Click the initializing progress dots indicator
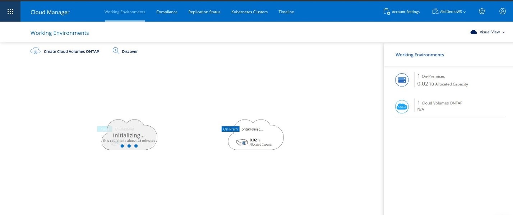The width and height of the screenshot is (513, 215). [129, 146]
